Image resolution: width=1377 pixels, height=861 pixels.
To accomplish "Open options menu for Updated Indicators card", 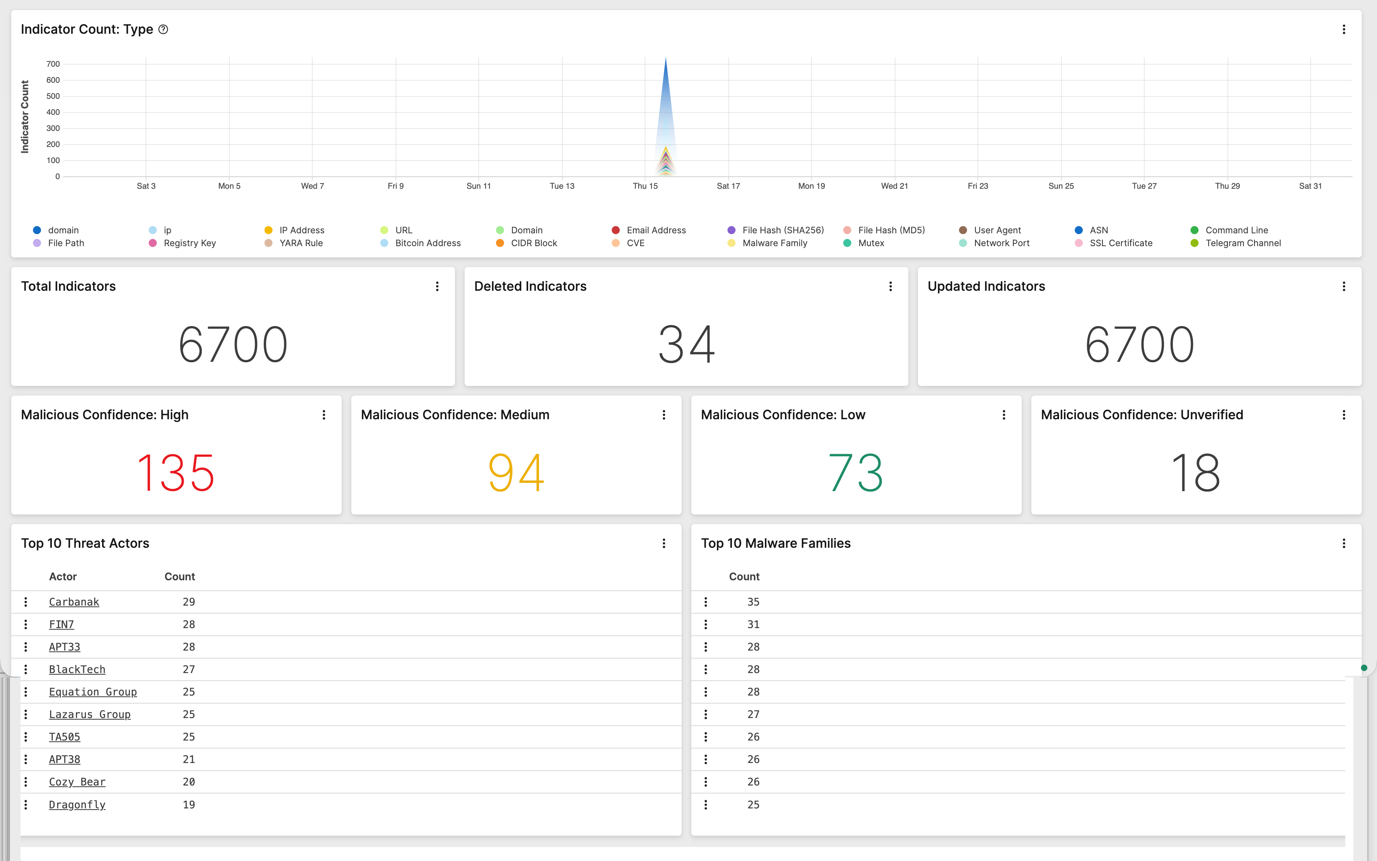I will click(x=1343, y=286).
